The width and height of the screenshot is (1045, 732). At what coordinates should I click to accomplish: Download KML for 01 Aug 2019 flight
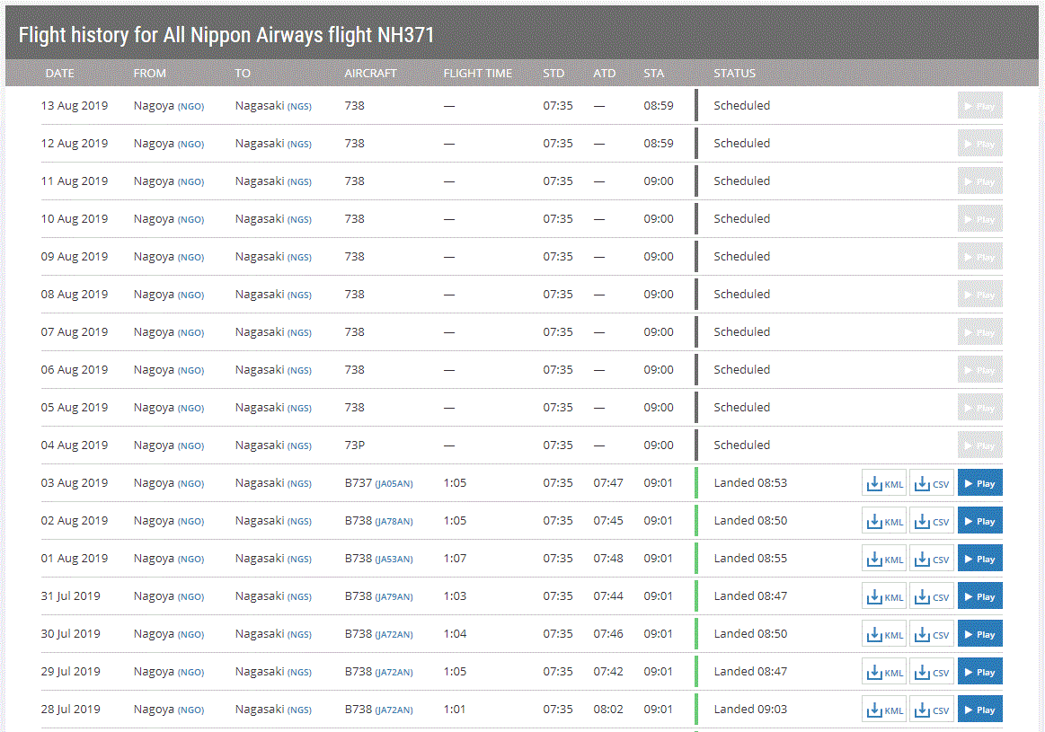pos(884,559)
